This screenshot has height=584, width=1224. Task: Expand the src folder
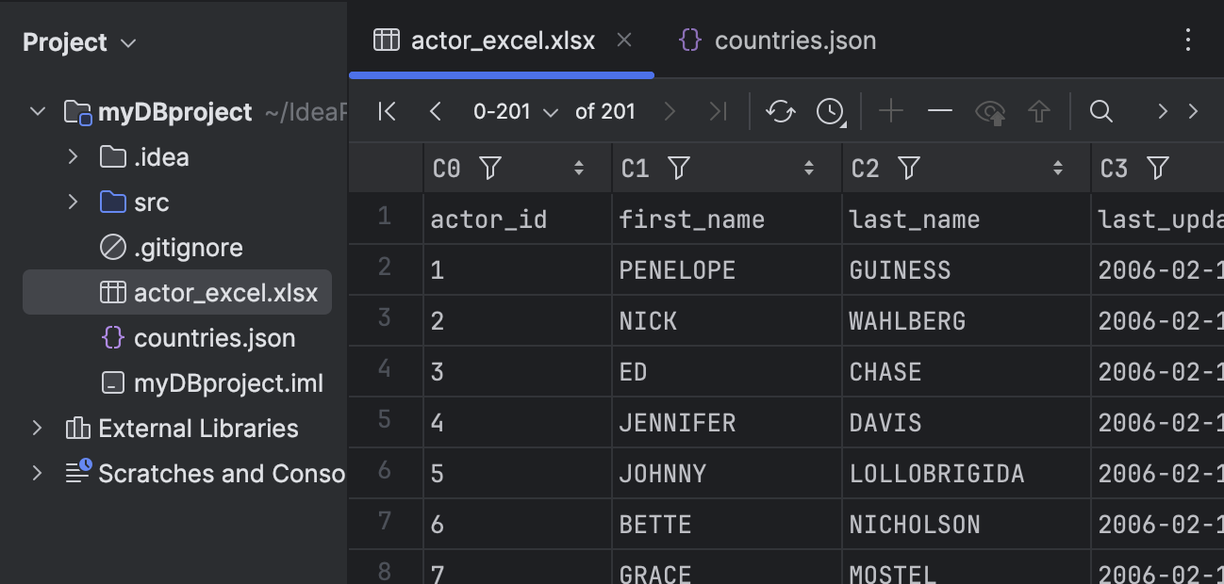pyautogui.click(x=74, y=202)
